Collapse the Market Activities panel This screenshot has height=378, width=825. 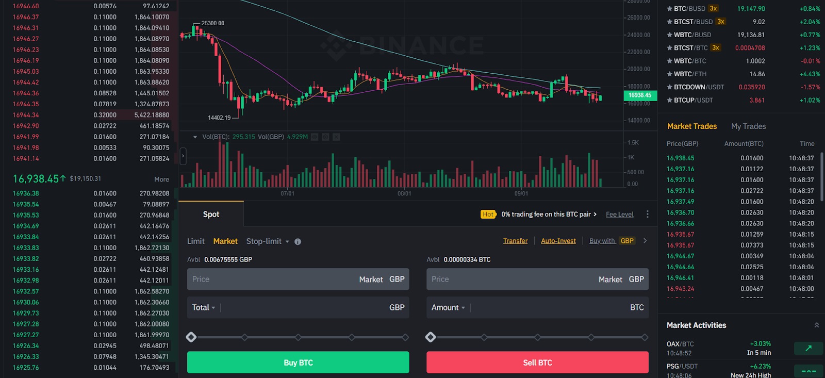click(816, 325)
